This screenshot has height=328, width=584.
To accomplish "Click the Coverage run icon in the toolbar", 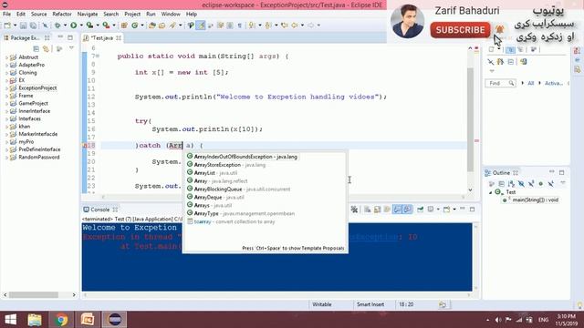I will click(89, 26).
